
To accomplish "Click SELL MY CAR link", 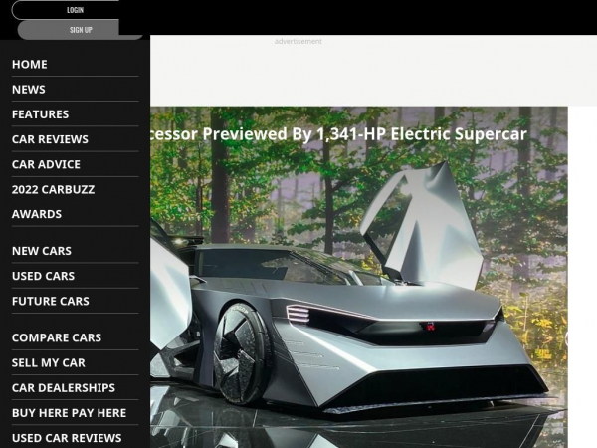I will click(49, 362).
